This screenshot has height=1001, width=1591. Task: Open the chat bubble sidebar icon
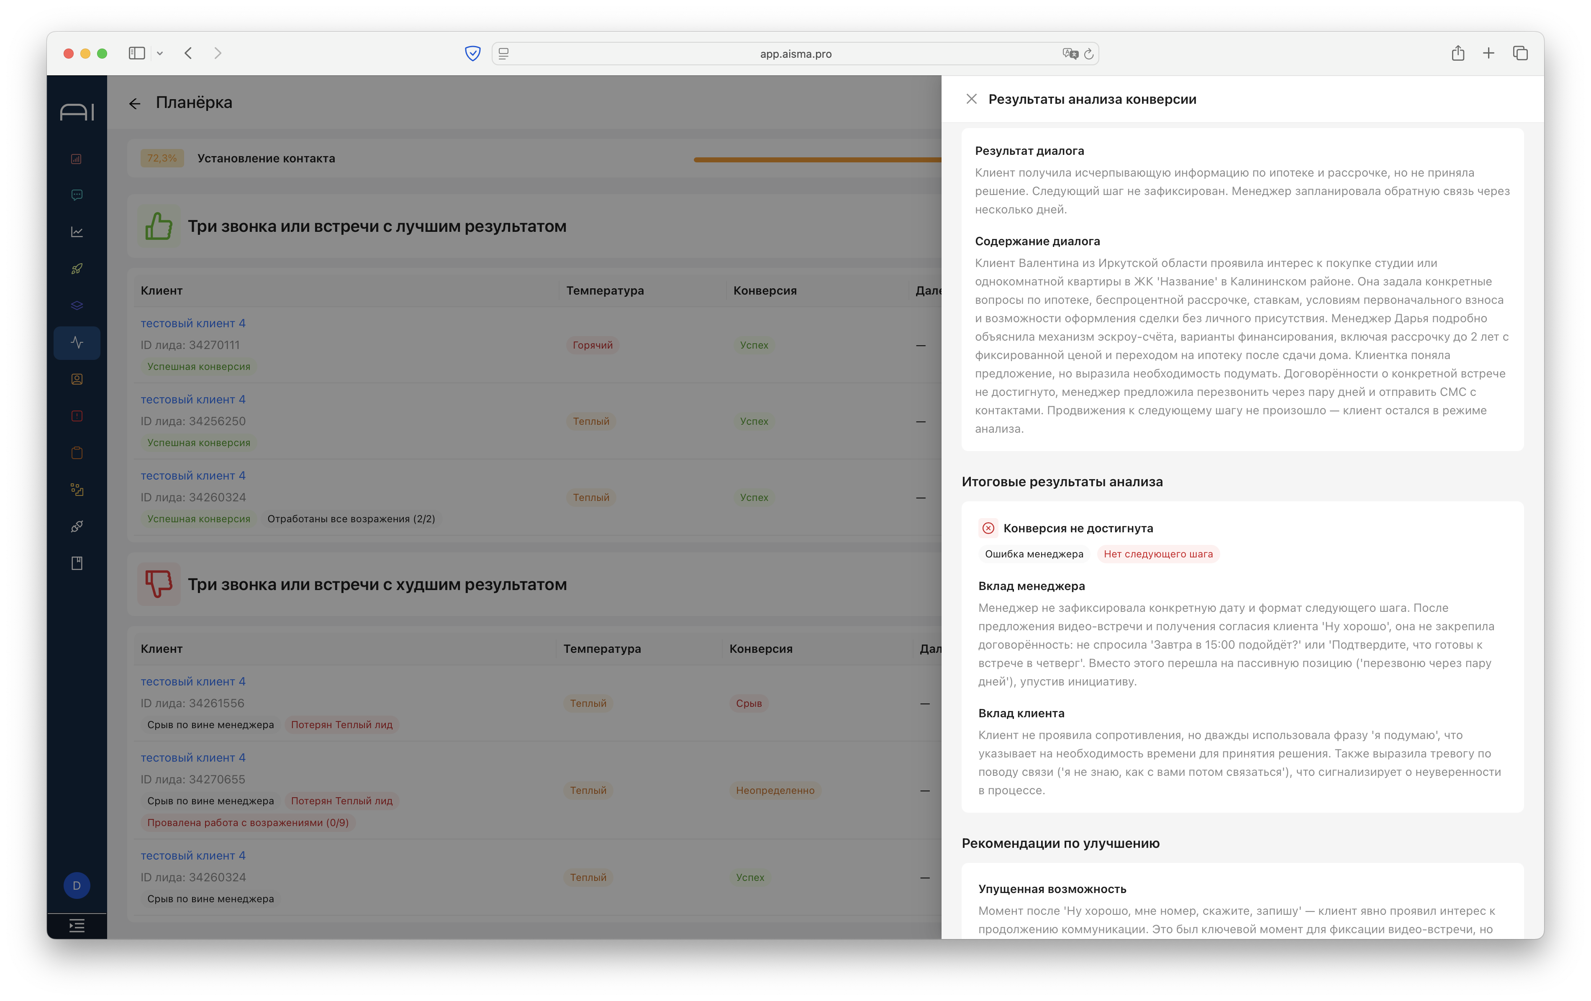pos(77,195)
